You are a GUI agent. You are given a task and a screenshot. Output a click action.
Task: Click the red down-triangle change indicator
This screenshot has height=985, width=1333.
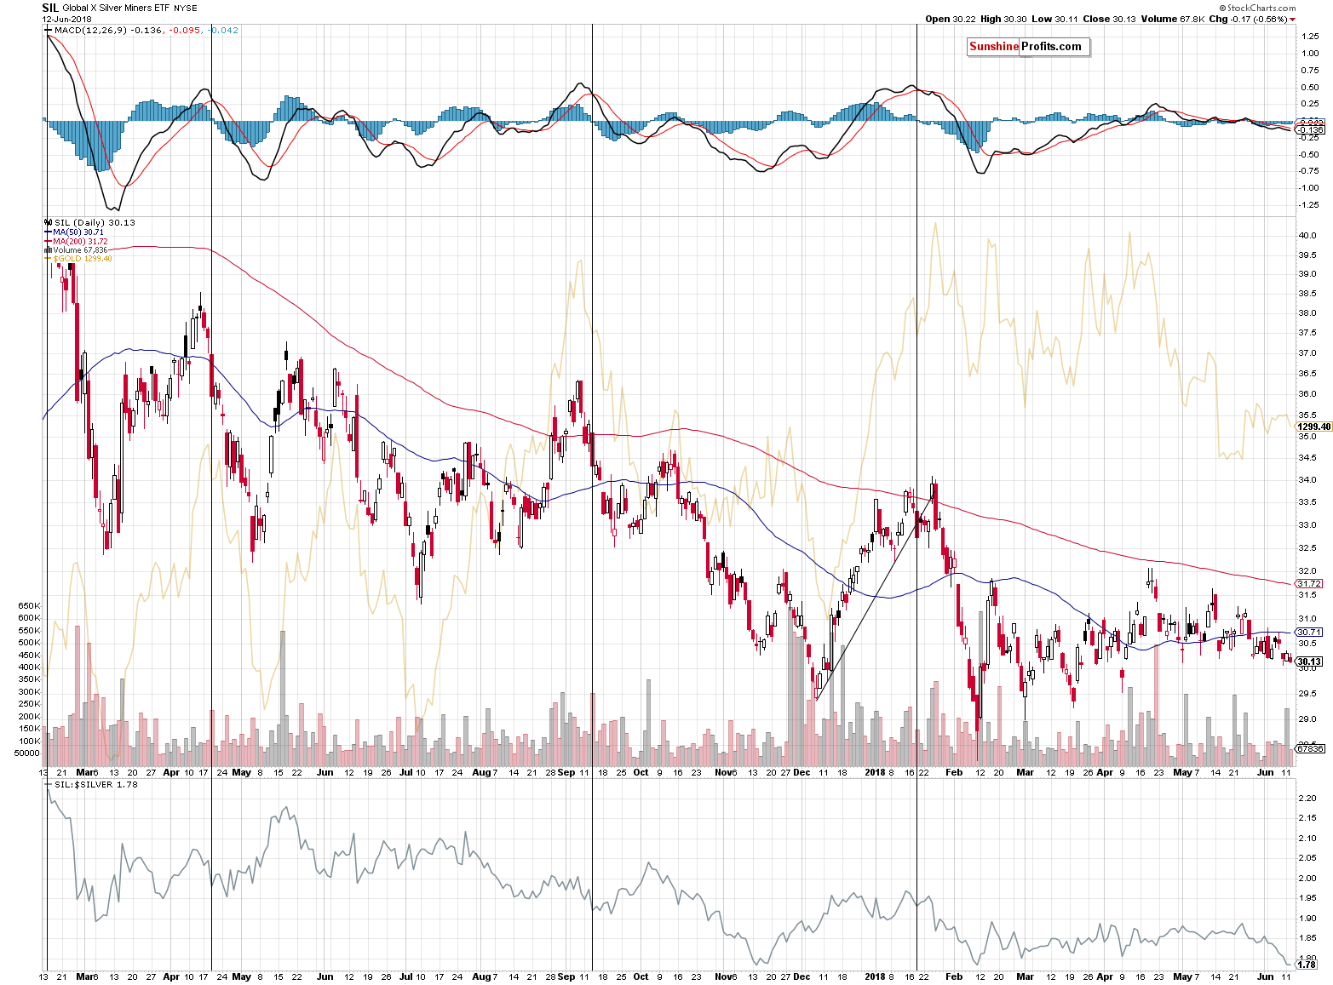coord(1292,20)
